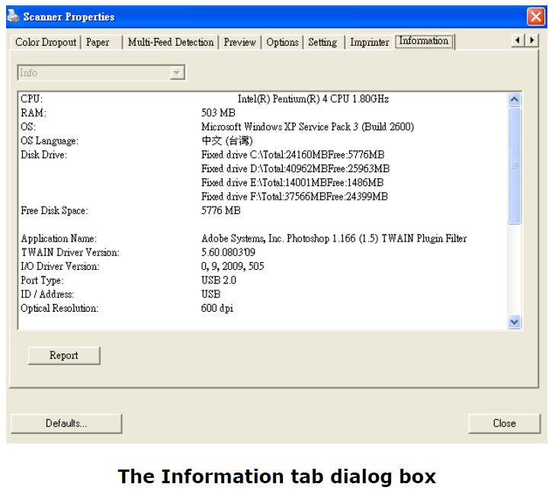Click the Fixed drive E:\ line

293,183
